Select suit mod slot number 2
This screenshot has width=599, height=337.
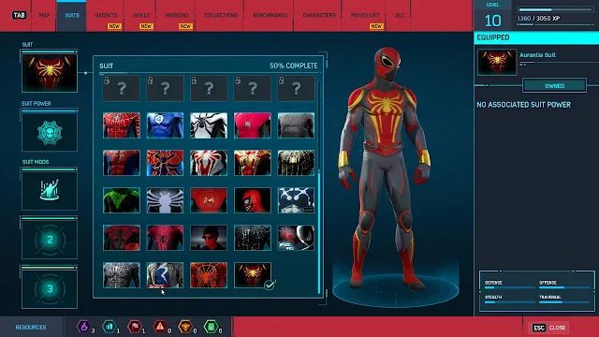click(50, 240)
